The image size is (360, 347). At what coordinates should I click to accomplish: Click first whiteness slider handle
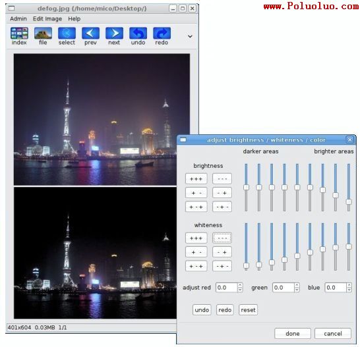[x=246, y=265]
